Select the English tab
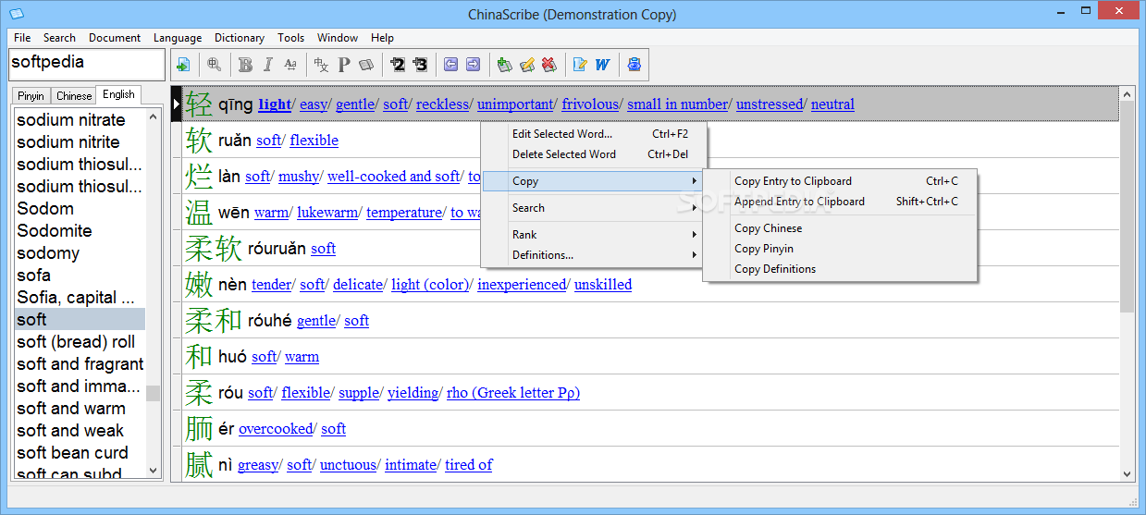Image resolution: width=1146 pixels, height=515 pixels. (x=118, y=94)
